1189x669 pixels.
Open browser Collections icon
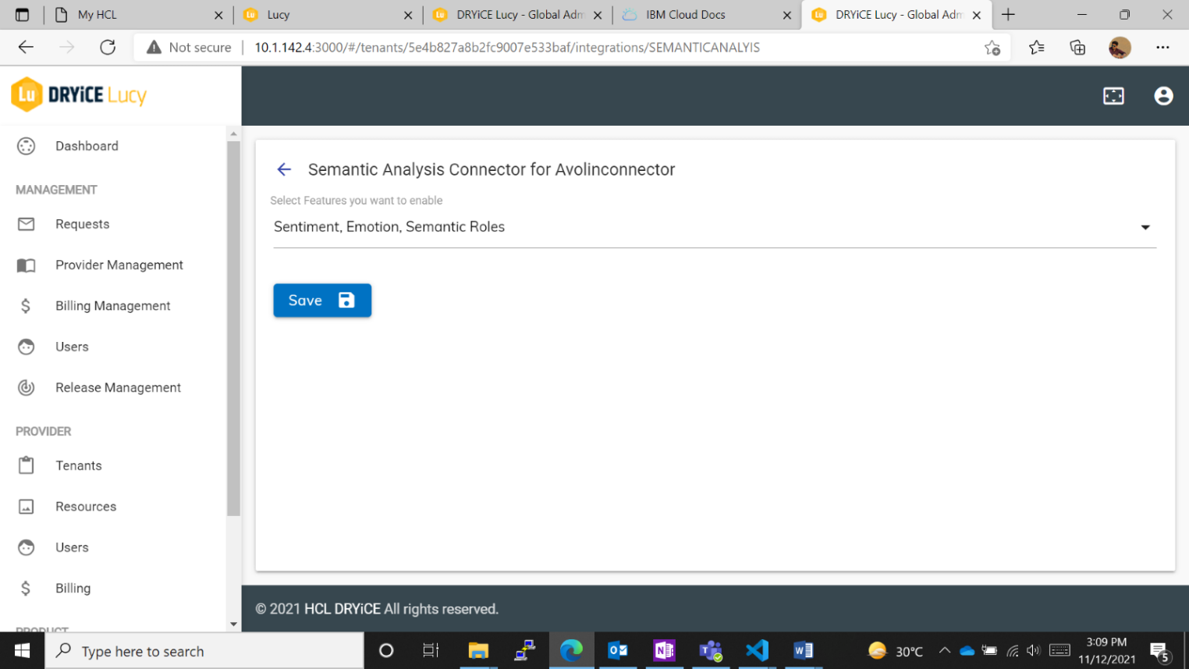pyautogui.click(x=1077, y=48)
